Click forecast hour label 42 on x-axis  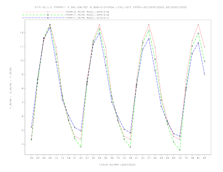click(118, 158)
